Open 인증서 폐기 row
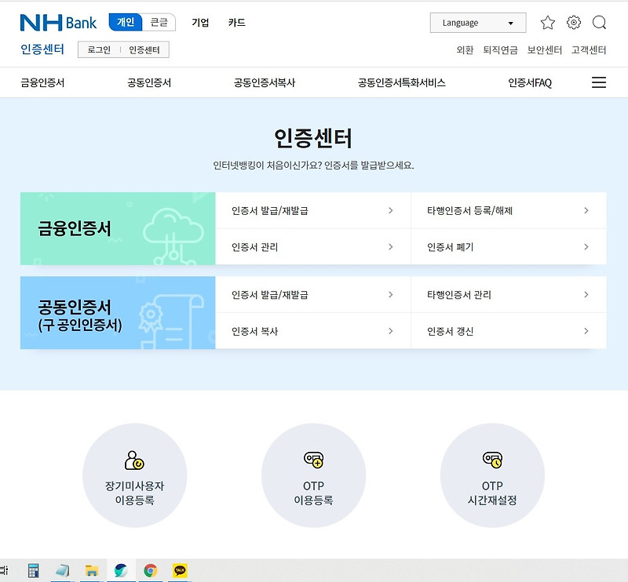Screen dimensions: 628x582 click(x=509, y=247)
